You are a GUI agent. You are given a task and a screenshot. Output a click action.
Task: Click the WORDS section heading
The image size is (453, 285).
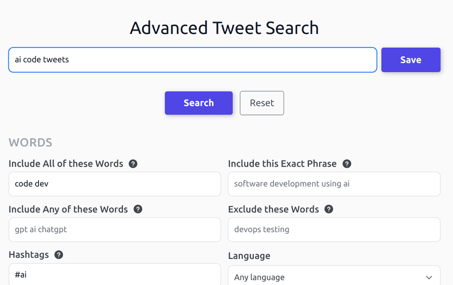(x=30, y=143)
